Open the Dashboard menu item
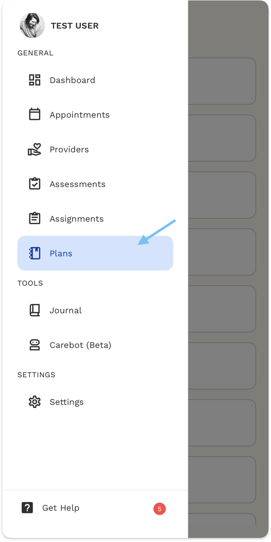Viewport: 271px width, 542px height. coord(72,80)
